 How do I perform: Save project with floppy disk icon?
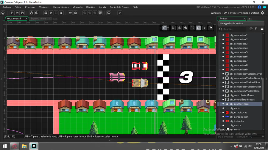22,13
